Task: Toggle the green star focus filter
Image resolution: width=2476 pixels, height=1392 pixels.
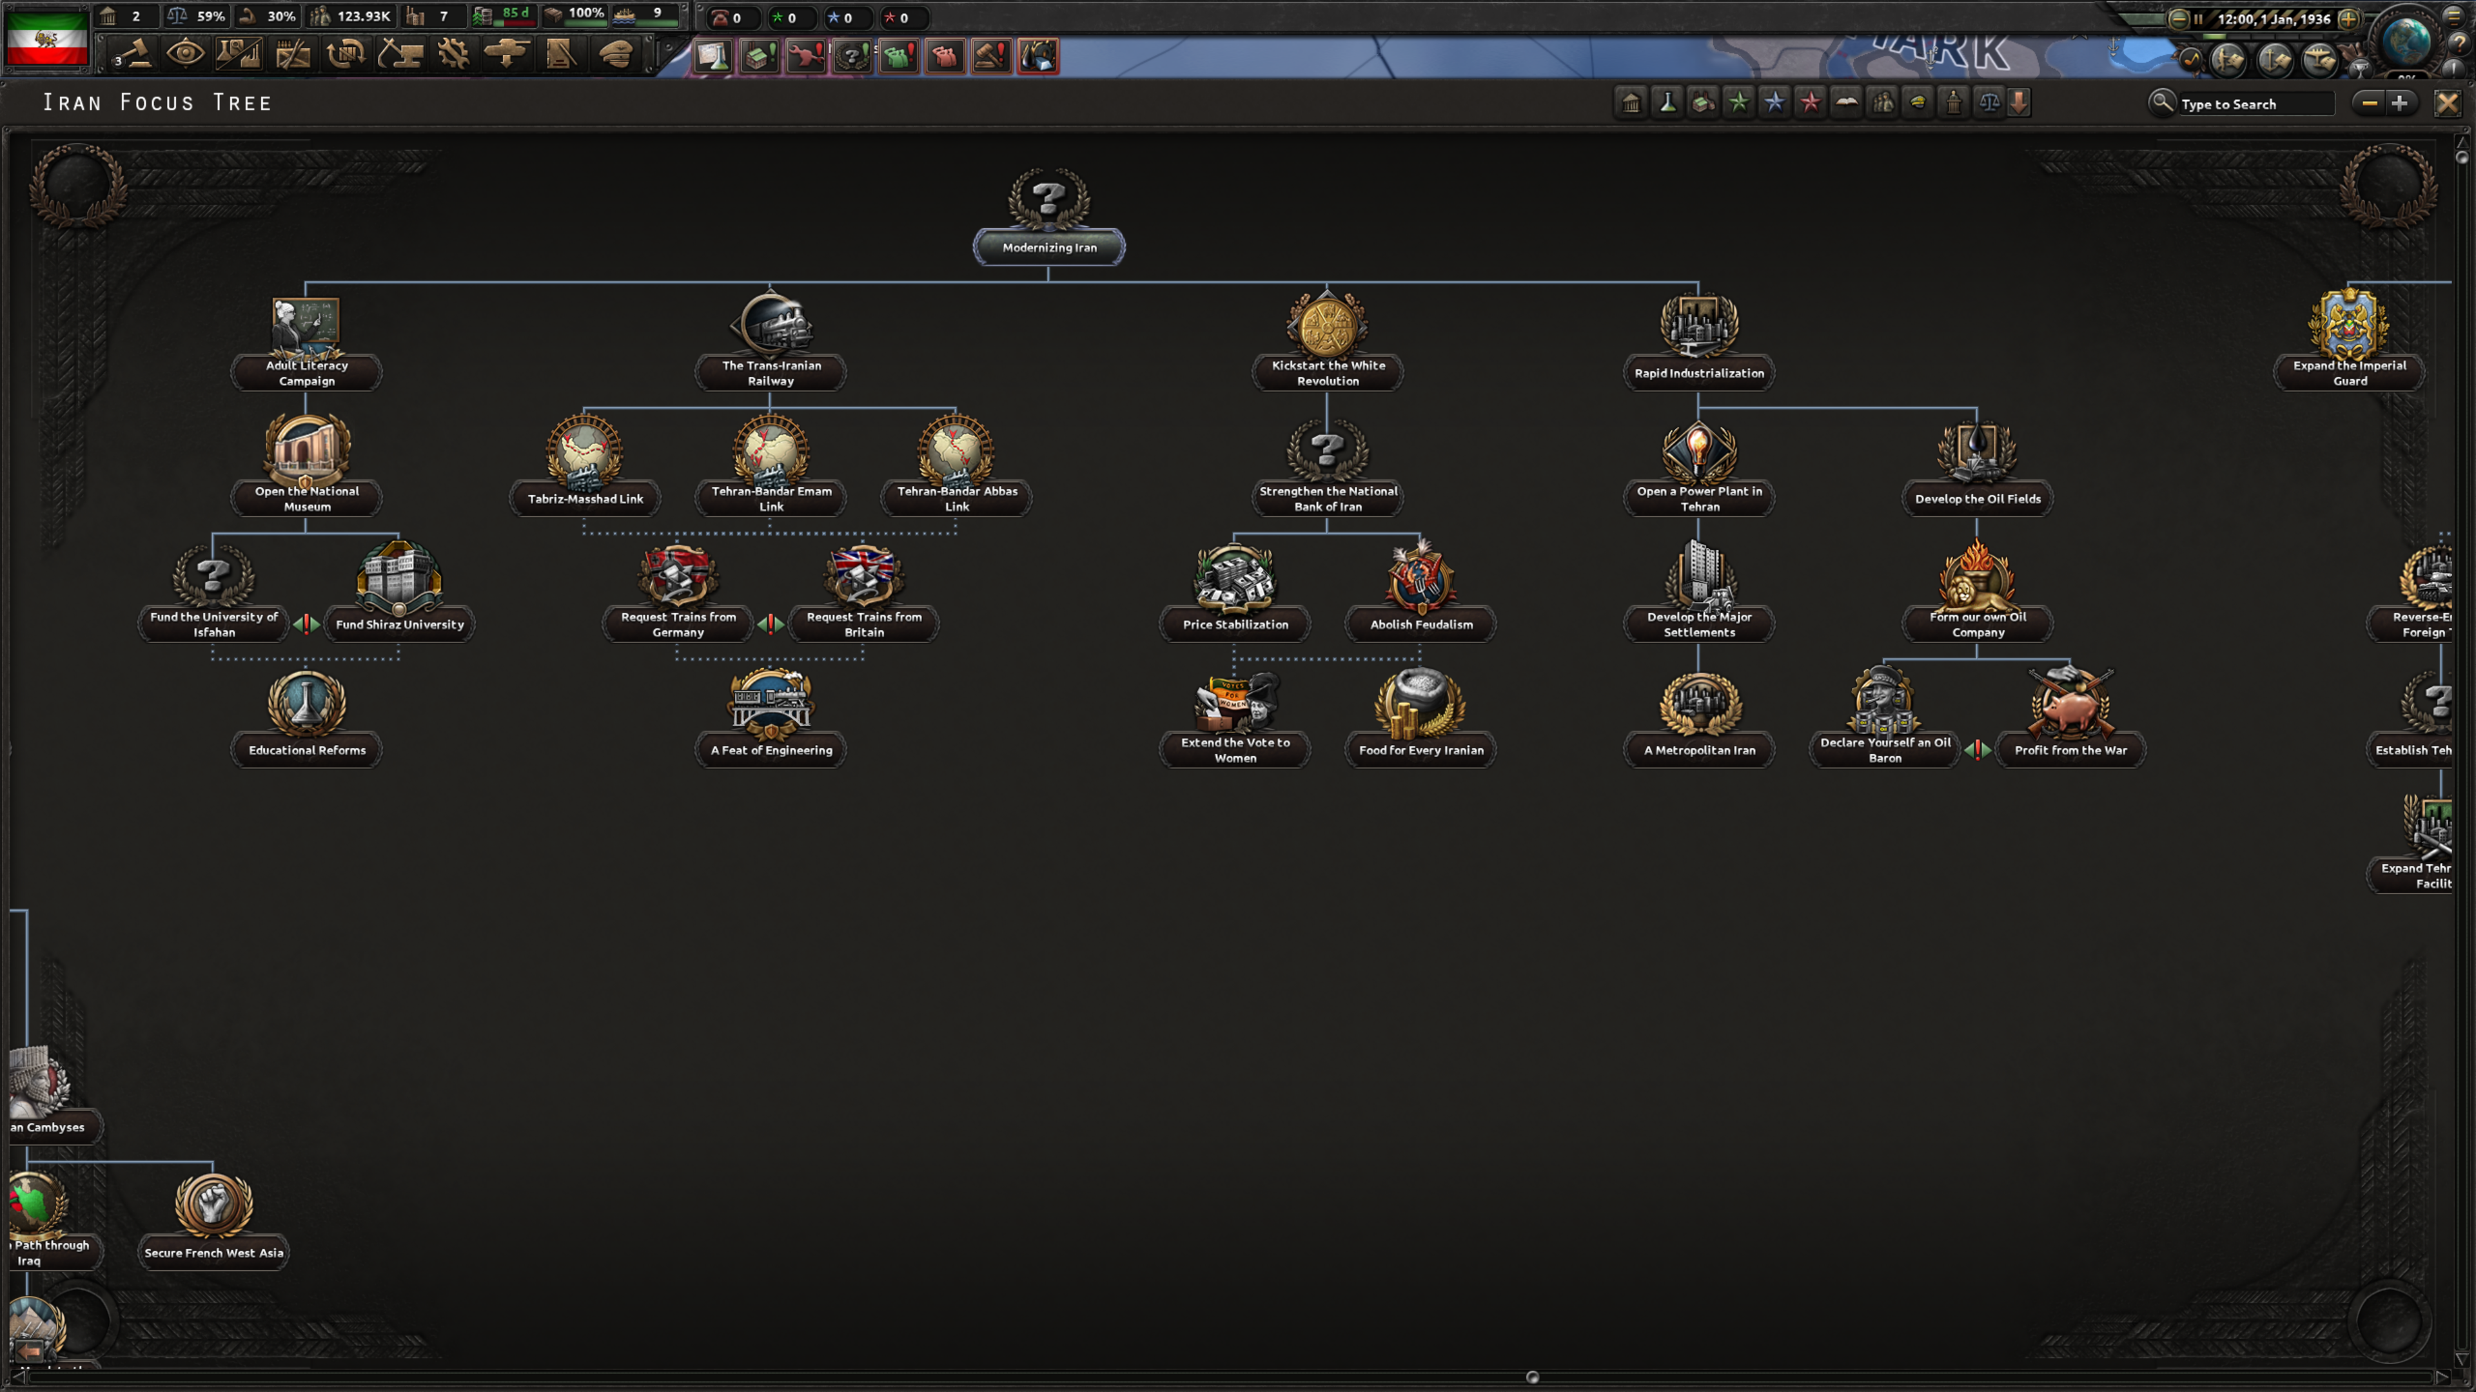Action: click(1738, 103)
